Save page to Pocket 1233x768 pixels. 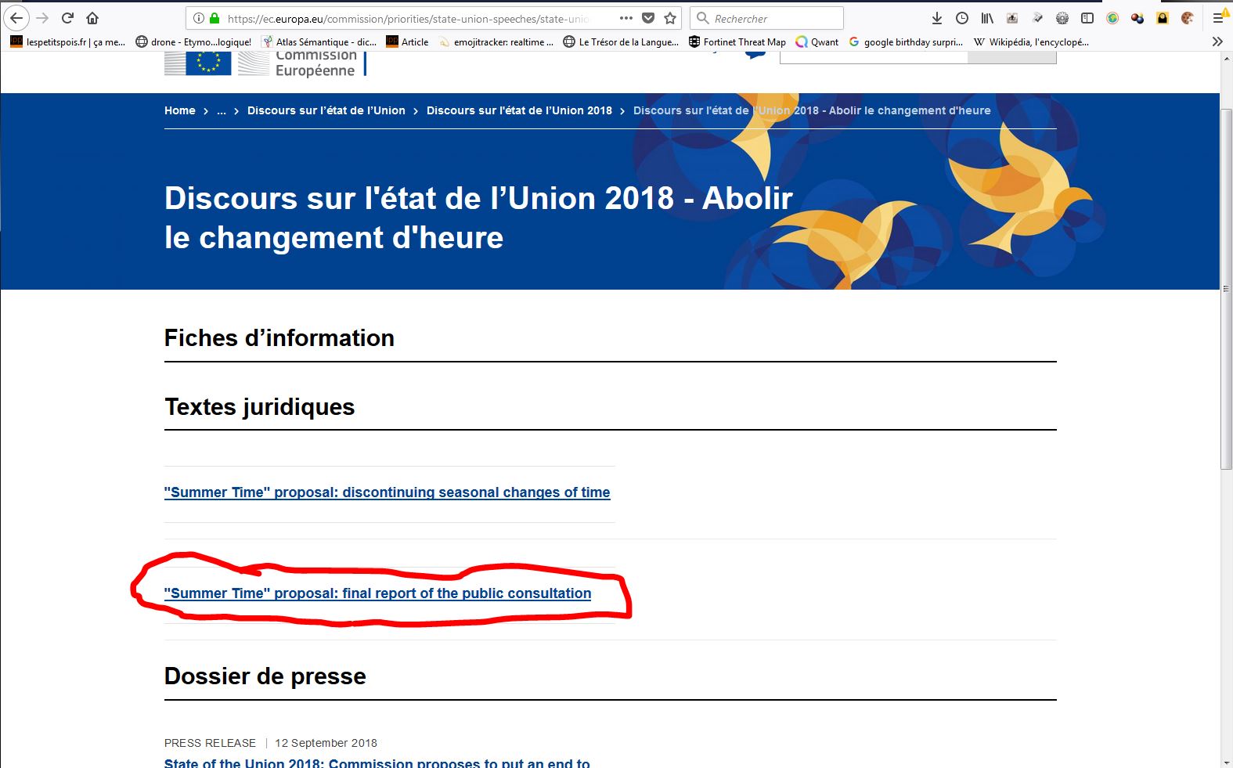pos(648,18)
